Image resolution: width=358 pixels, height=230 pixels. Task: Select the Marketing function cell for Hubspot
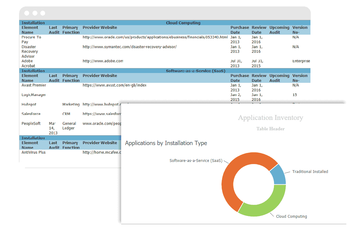click(x=71, y=104)
